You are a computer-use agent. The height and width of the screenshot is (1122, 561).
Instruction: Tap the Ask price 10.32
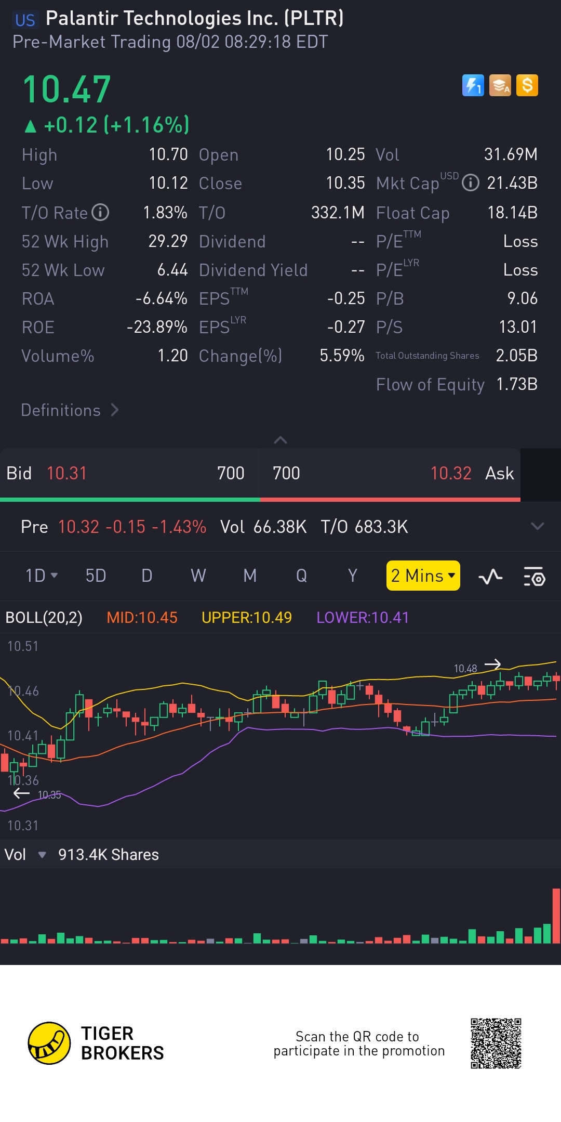[x=451, y=473]
